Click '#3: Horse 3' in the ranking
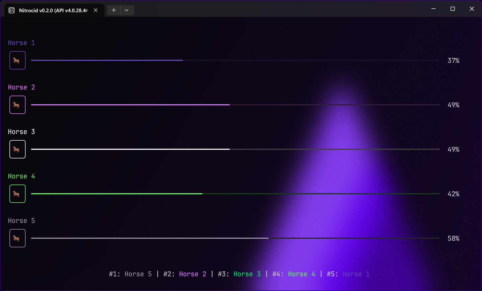 pyautogui.click(x=239, y=274)
